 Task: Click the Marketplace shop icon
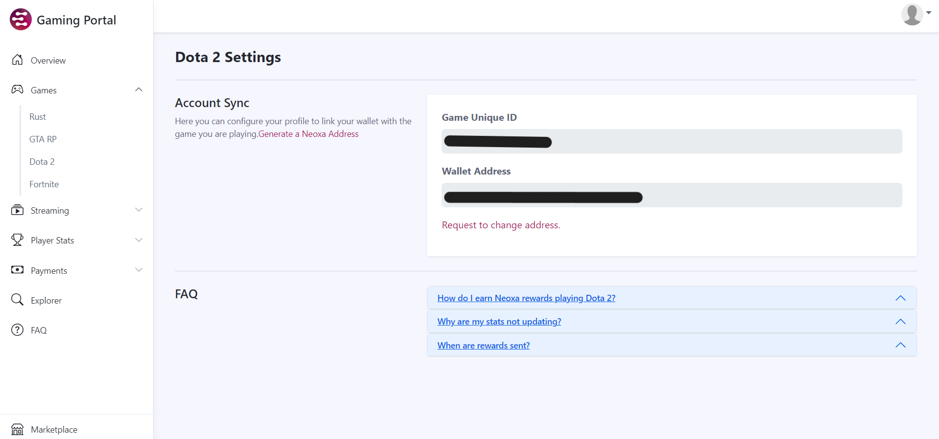click(x=18, y=429)
